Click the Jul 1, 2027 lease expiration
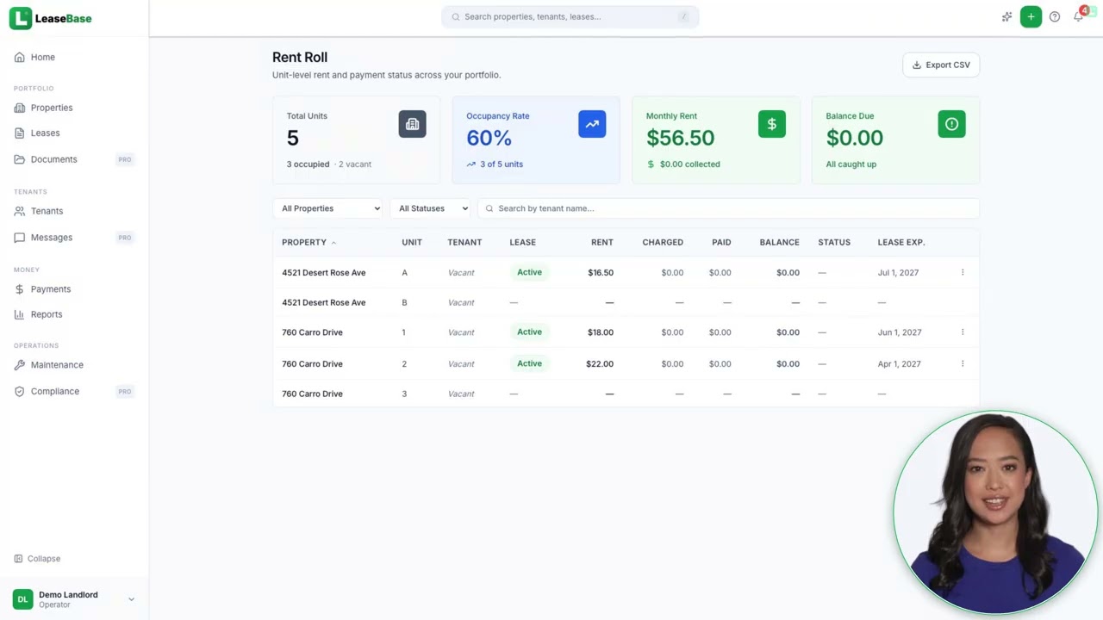 coord(898,272)
